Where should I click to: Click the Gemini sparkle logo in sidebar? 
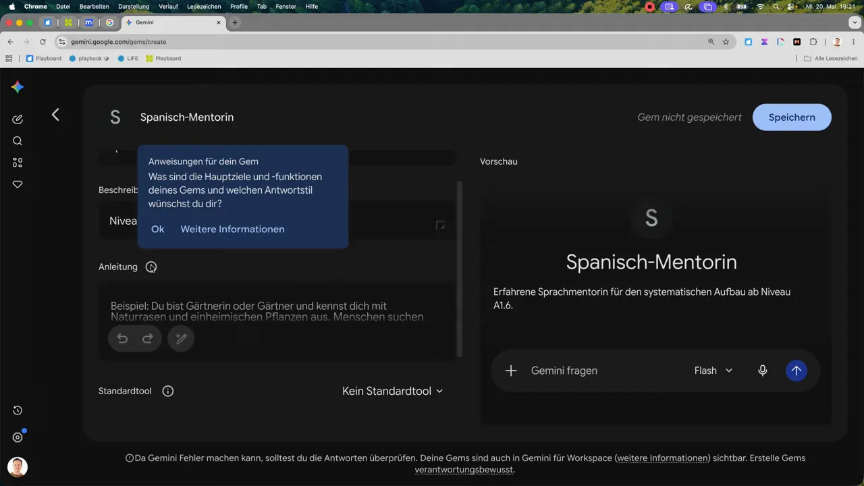click(x=18, y=87)
